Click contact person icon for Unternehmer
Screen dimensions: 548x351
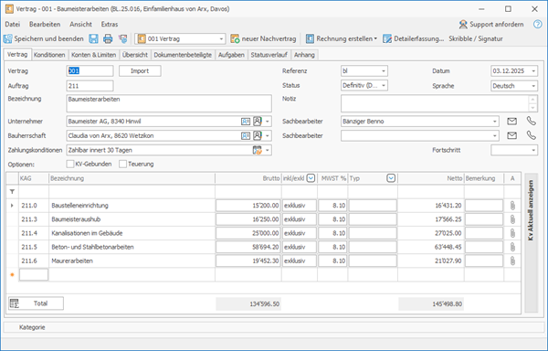pos(258,122)
